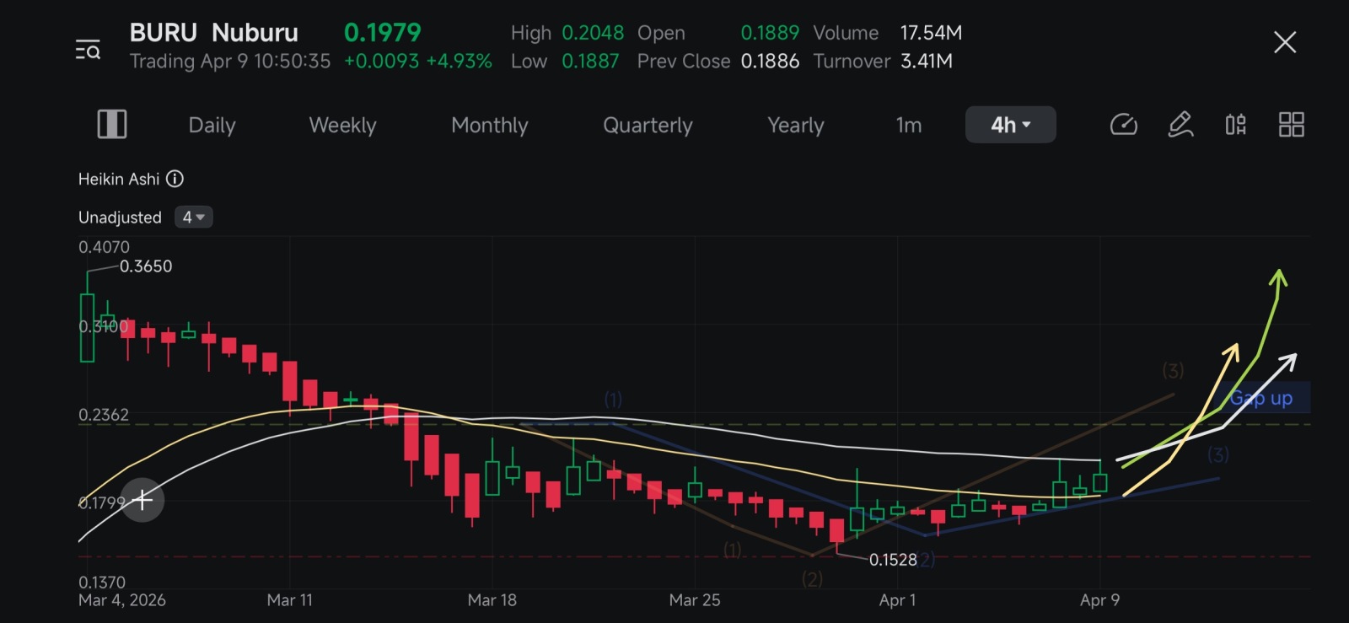Viewport: 1349px width, 623px height.
Task: Click the +4.93% change percentage
Action: point(459,62)
